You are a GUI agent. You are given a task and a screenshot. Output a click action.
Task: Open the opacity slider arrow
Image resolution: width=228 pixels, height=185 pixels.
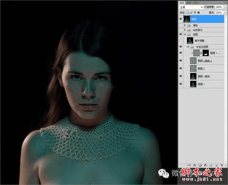(224, 7)
